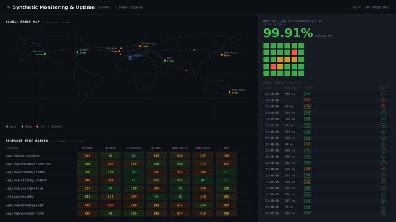Click the red fail icon for the 23:55:05 check
396x222 pixels.
(384, 101)
